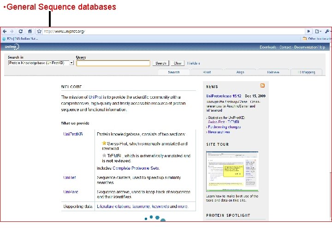Open Complete Proteome Sets link
332x249 pixels.
[136, 168]
